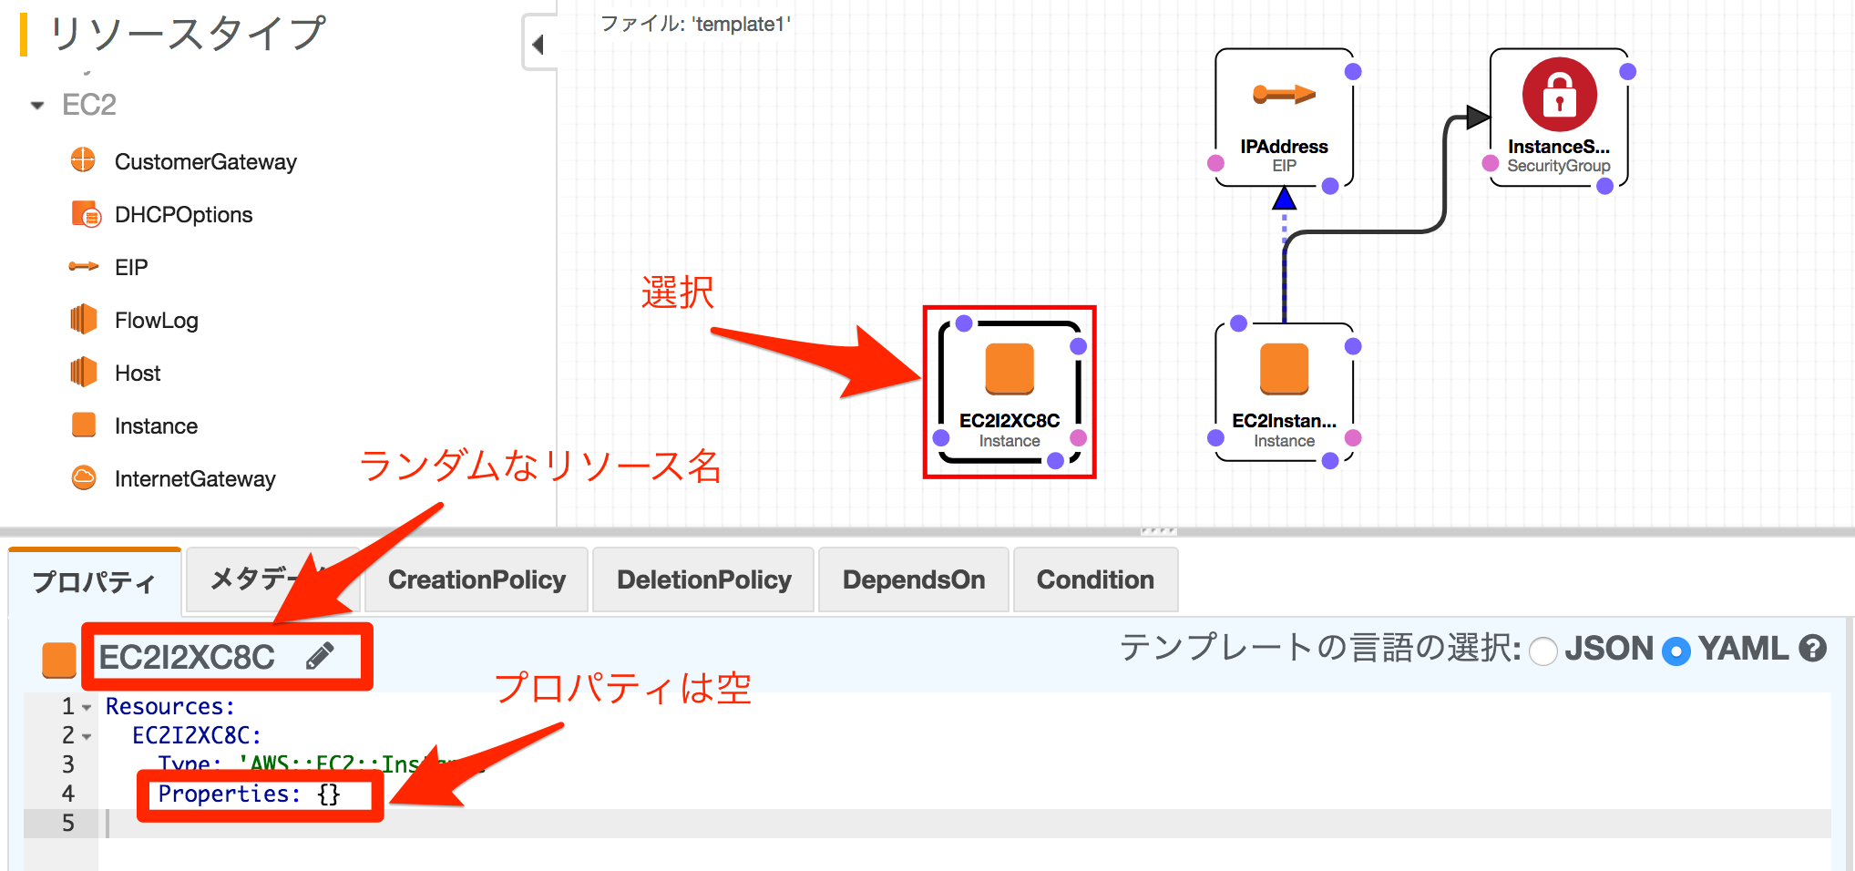Select the CustomerGateway resource icon
This screenshot has width=1855, height=871.
[83, 160]
